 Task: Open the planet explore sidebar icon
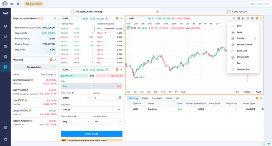click(5, 46)
